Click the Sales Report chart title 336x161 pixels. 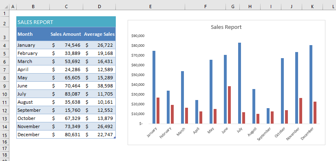pos(226,27)
